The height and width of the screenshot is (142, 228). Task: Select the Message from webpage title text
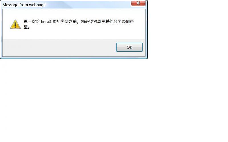click(x=24, y=5)
